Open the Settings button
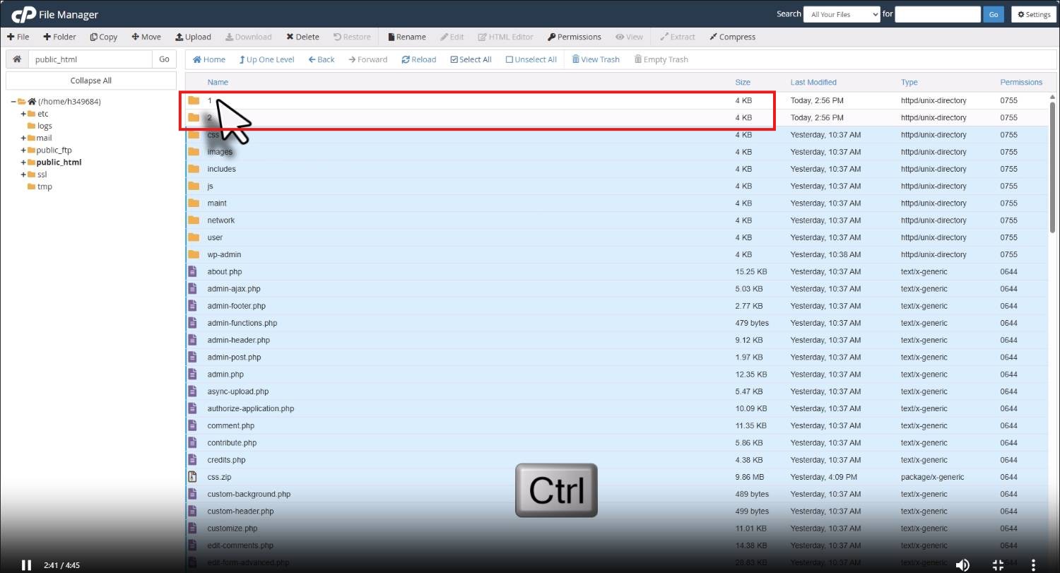 pyautogui.click(x=1034, y=14)
